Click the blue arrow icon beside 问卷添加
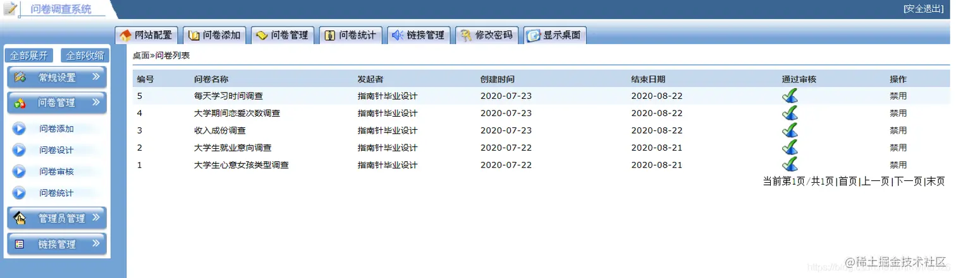Screen dimensions: 956x278 point(19,129)
